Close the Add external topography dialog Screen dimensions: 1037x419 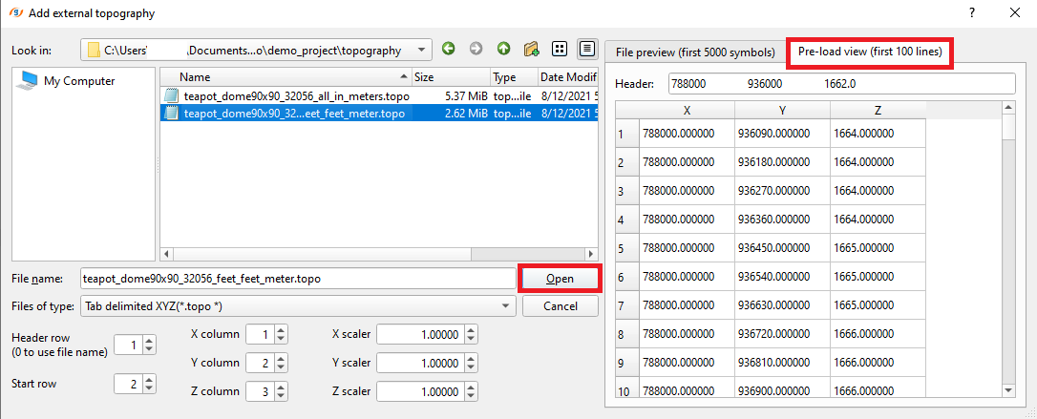(1015, 11)
